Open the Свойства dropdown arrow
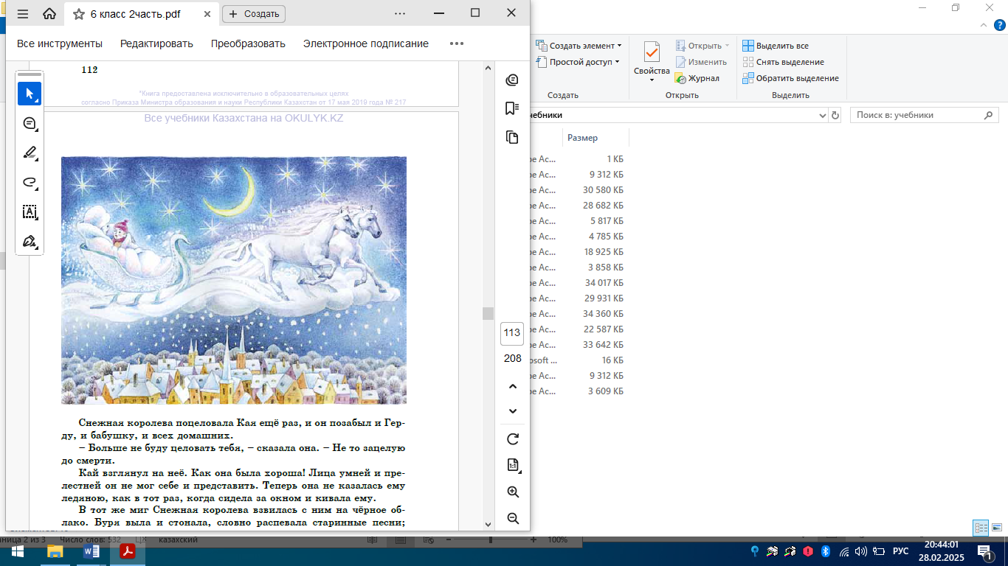 coord(652,80)
